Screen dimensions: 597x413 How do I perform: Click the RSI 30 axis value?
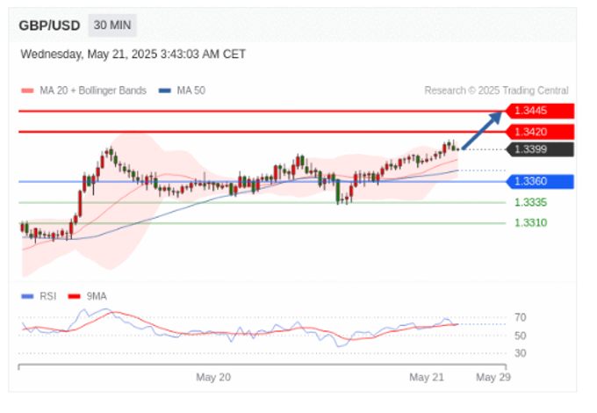coord(521,353)
